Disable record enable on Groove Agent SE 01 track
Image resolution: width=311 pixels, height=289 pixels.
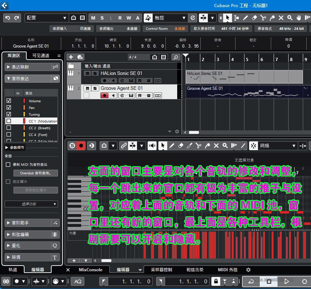(x=105, y=96)
